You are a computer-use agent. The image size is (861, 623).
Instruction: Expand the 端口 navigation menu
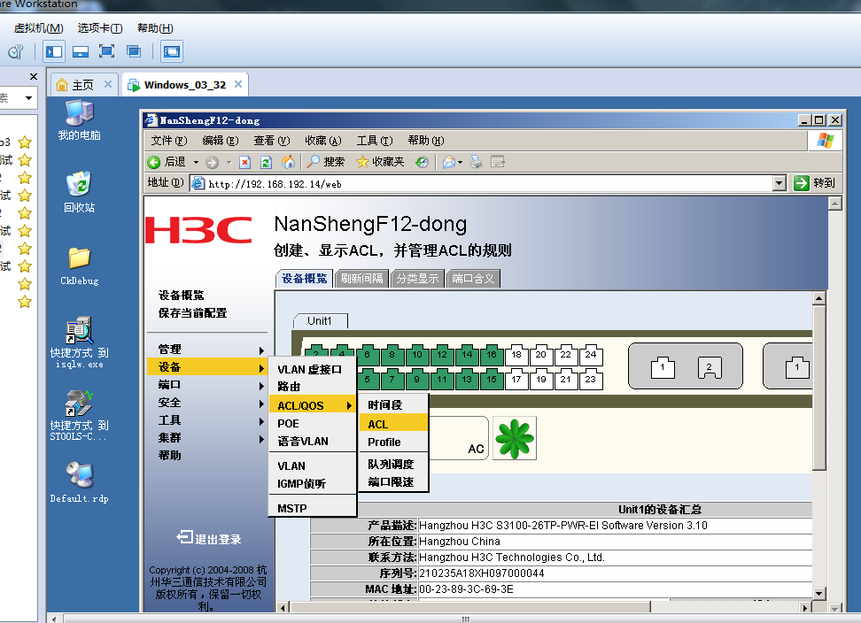(x=207, y=385)
